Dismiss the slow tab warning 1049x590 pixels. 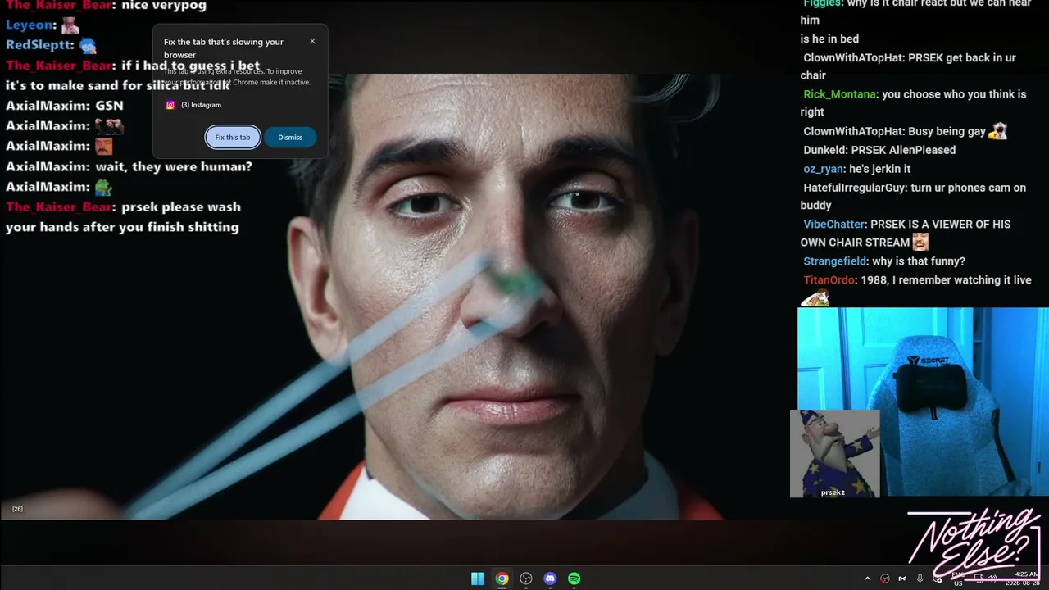click(290, 138)
